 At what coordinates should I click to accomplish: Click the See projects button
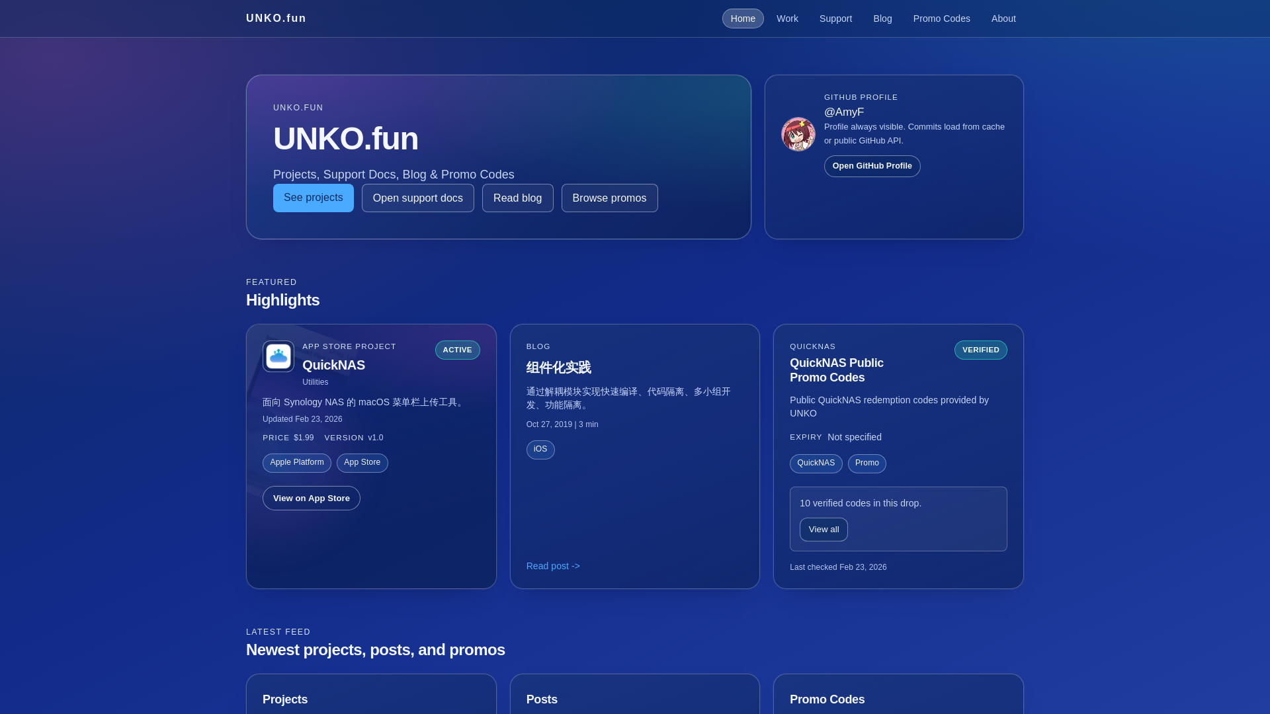coord(314,198)
